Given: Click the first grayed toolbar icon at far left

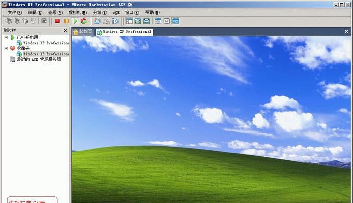Looking at the screenshot, I should (9, 21).
